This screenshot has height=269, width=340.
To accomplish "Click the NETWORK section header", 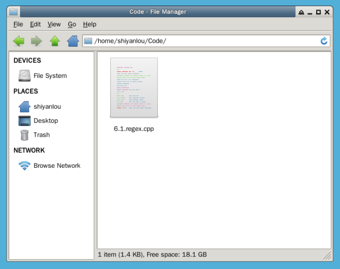I will click(29, 150).
